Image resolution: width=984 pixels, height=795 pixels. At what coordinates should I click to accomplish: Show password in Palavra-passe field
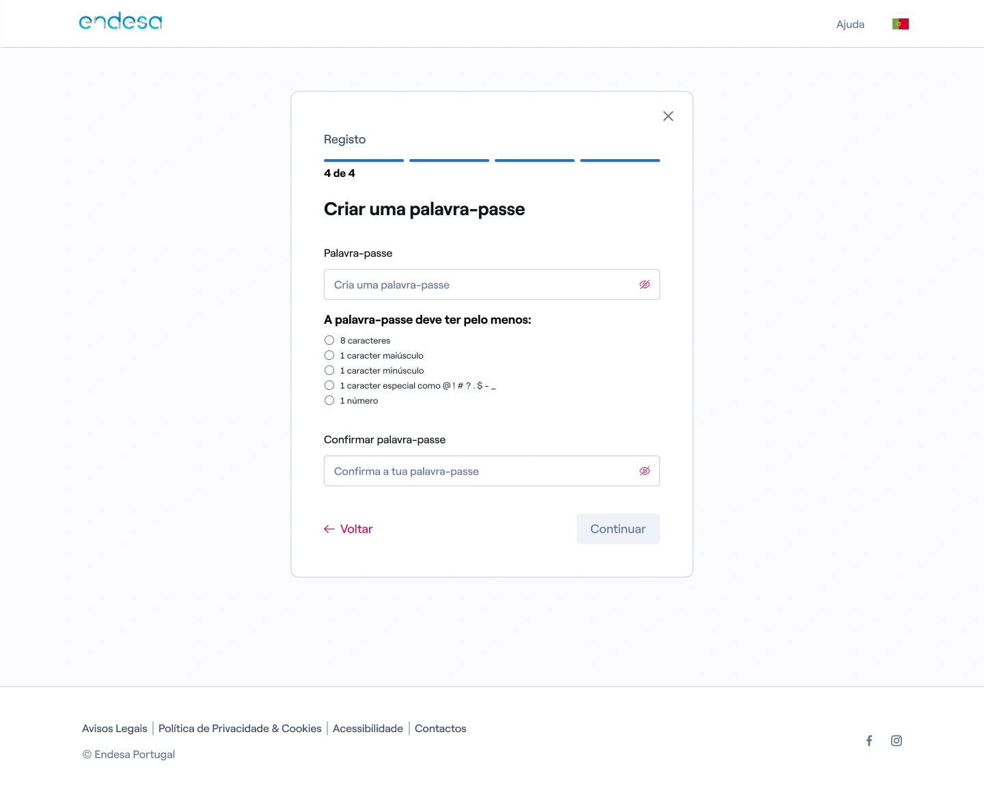(644, 285)
